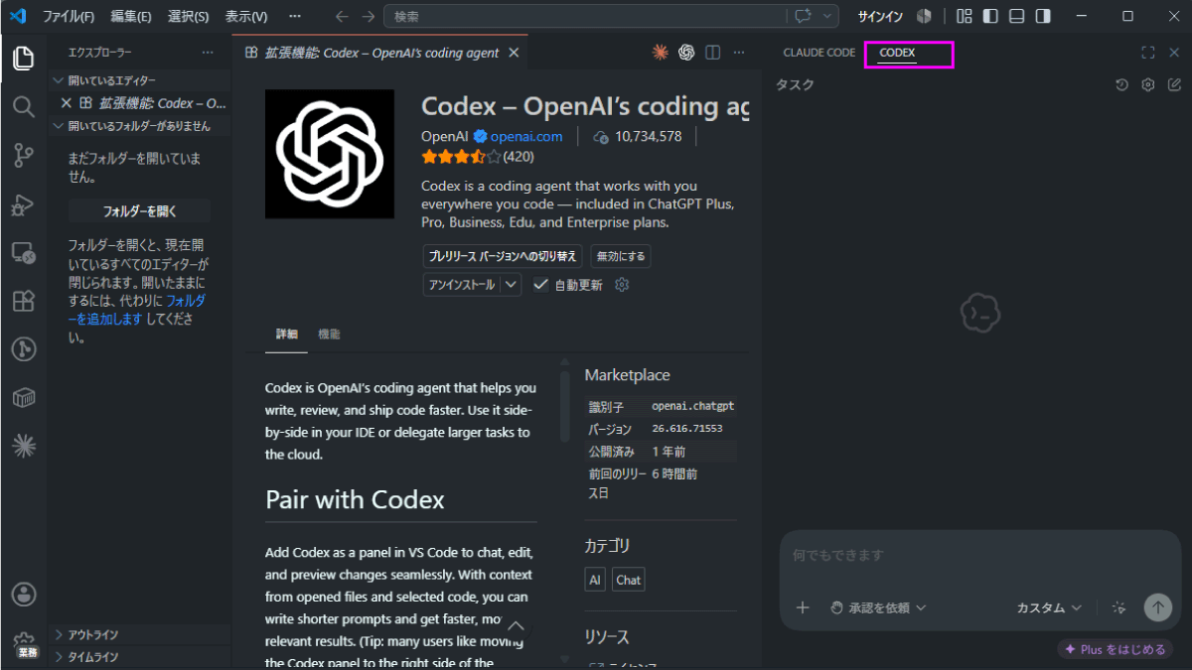Open the Run and Debug view

click(24, 204)
